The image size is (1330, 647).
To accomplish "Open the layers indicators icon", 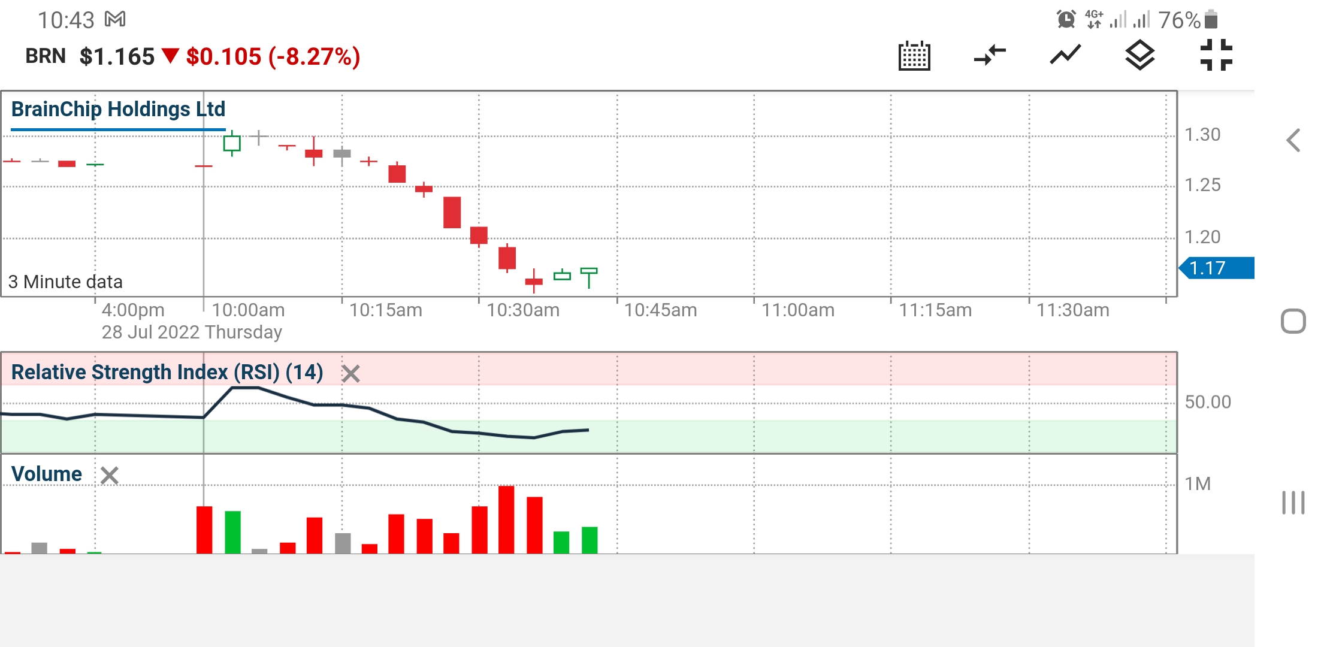I will [x=1139, y=55].
